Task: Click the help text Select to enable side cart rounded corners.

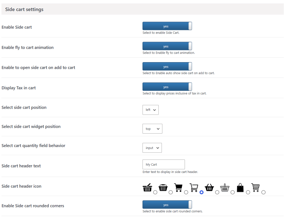Action: [173, 211]
